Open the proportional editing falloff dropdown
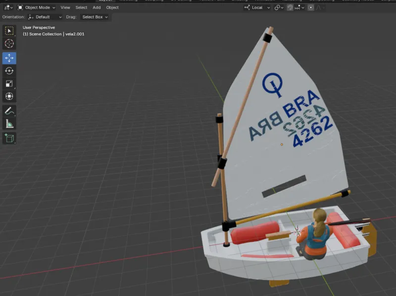 320,7
